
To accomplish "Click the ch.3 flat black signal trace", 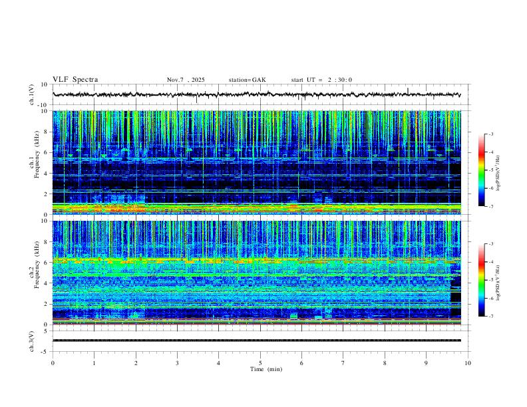I will (256, 340).
